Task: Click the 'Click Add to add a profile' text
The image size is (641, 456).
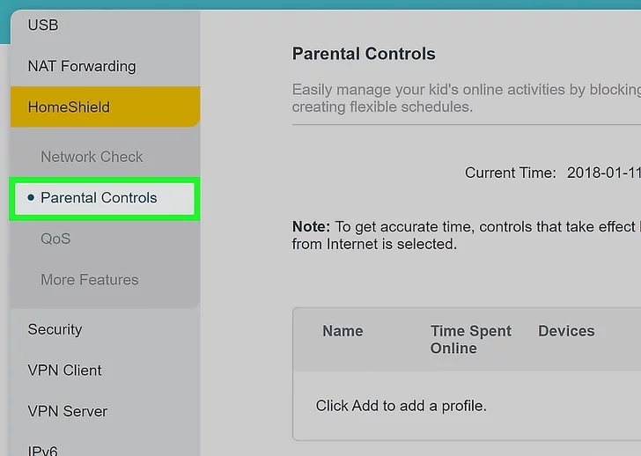Action: click(401, 406)
